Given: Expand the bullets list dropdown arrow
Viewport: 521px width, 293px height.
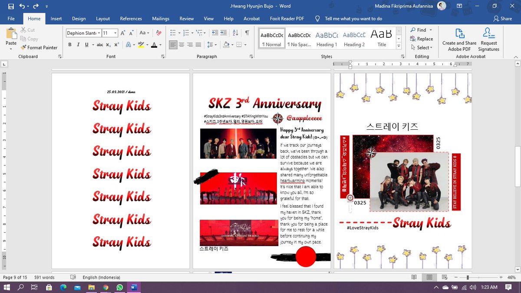Looking at the screenshot, I should [179, 33].
